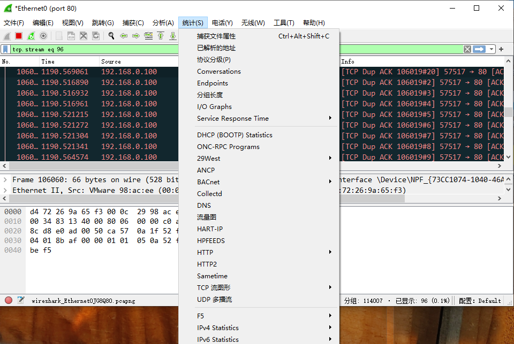
Task: Open the 文件(F) menu
Action: click(x=14, y=23)
